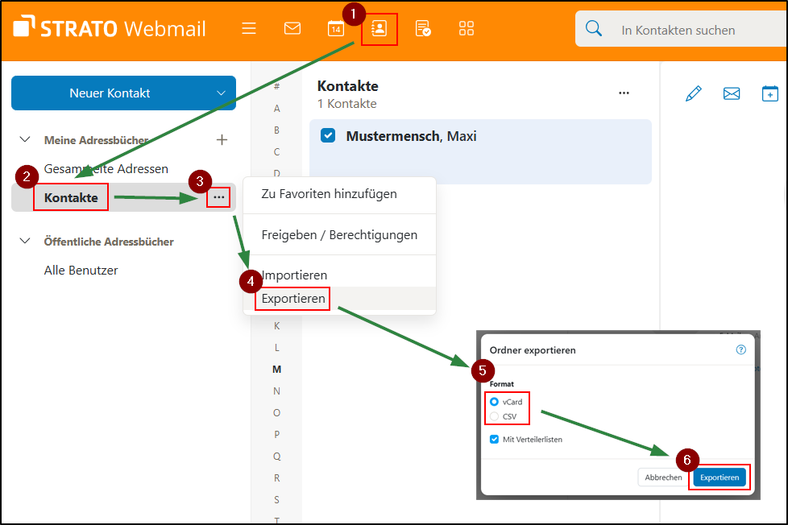Select Freigeben / Berechtigungen menu entry
788x525 pixels.
339,235
